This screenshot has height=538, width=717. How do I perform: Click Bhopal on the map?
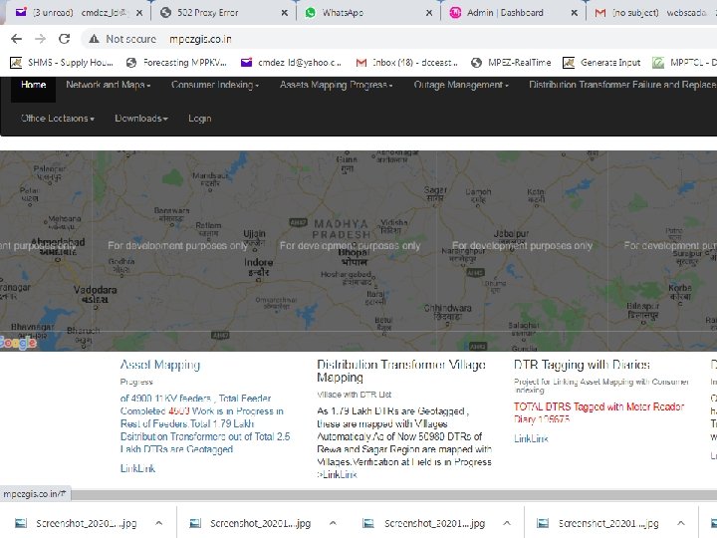click(x=354, y=257)
